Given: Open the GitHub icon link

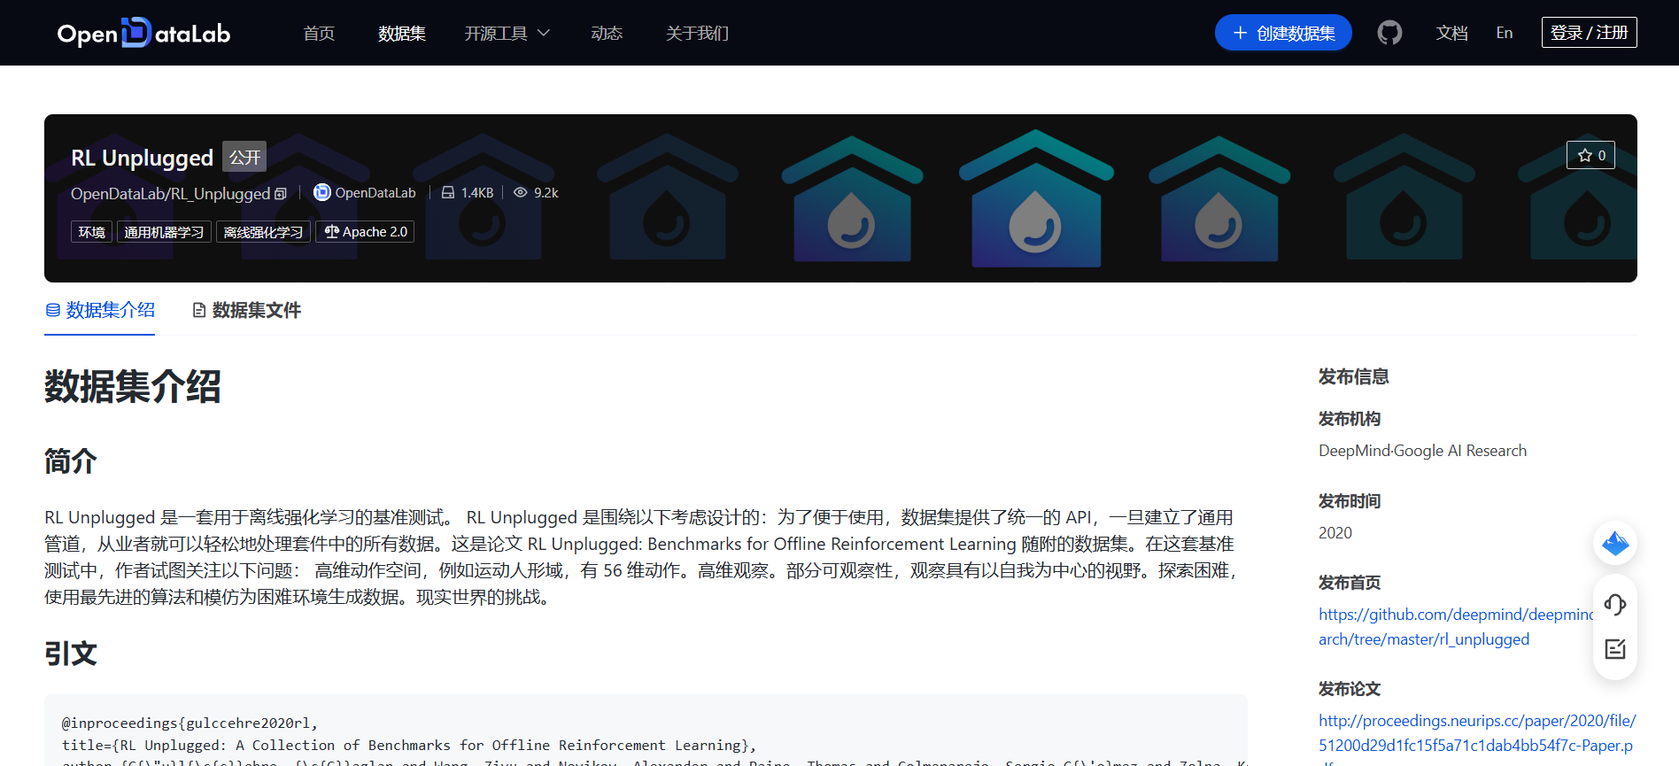Looking at the screenshot, I should click(1389, 33).
